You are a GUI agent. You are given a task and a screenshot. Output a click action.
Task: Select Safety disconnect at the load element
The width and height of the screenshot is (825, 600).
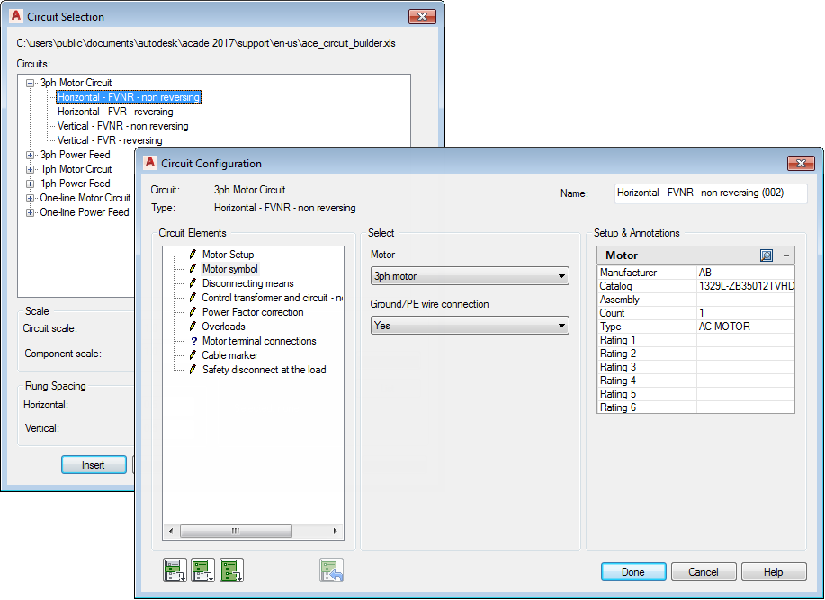264,370
